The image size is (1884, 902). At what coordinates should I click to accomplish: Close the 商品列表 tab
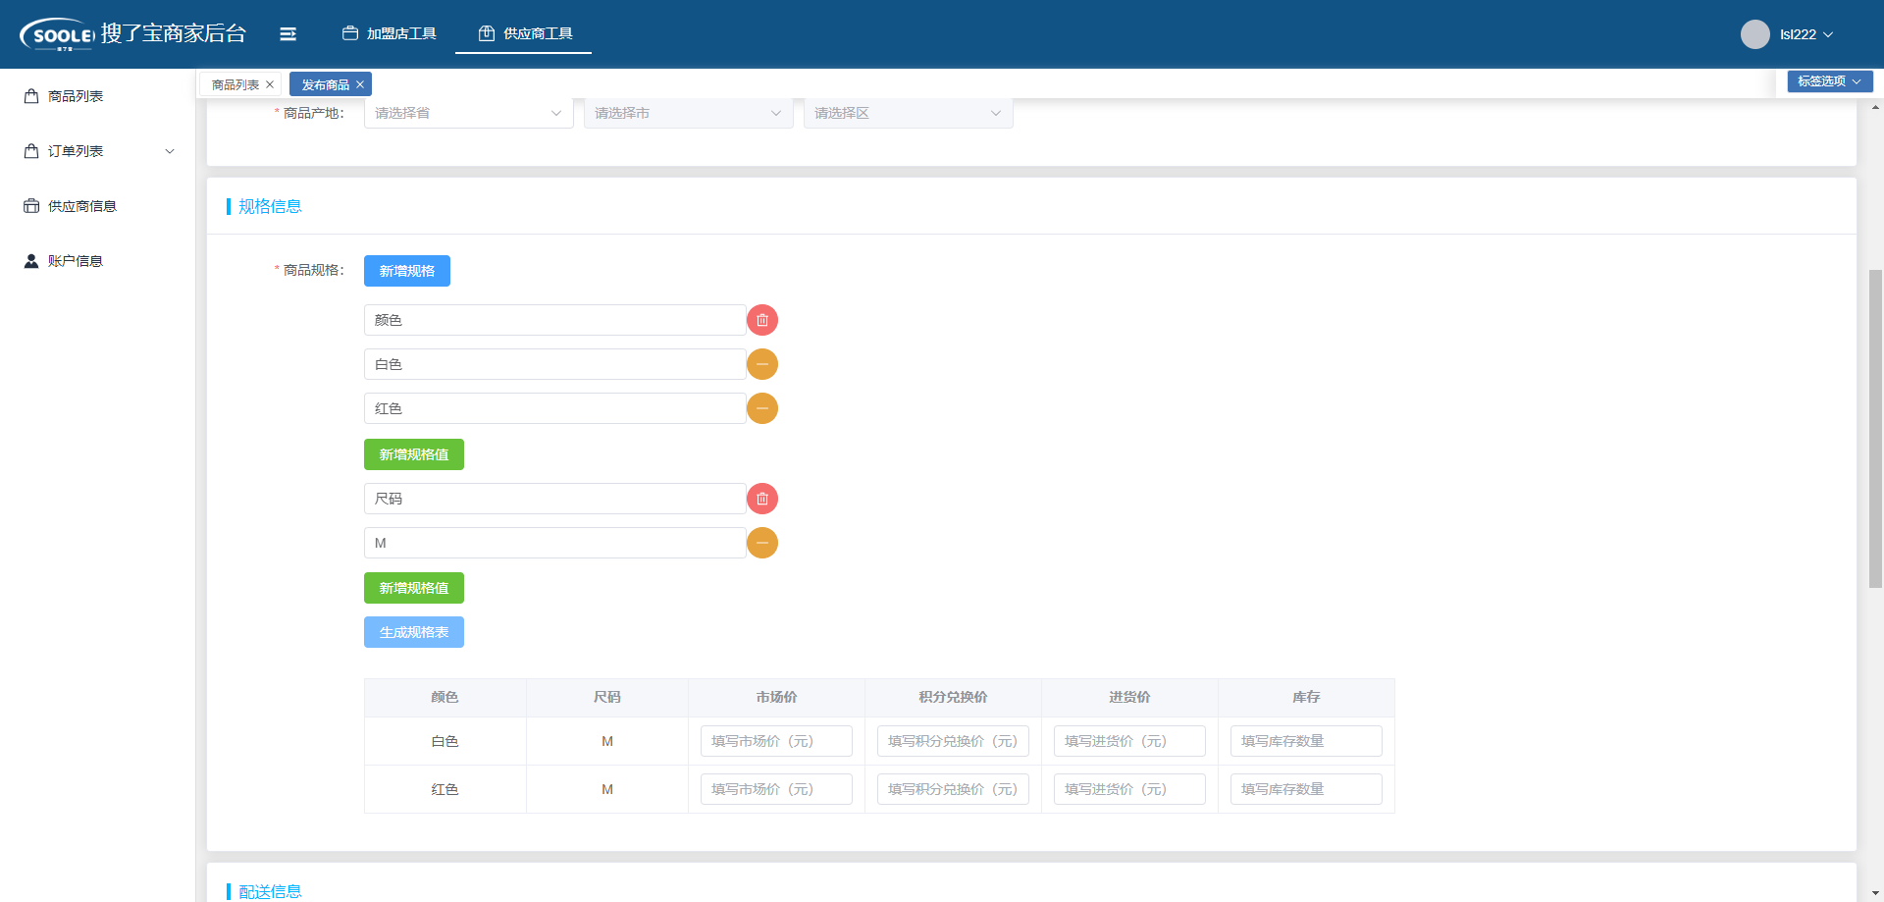270,84
